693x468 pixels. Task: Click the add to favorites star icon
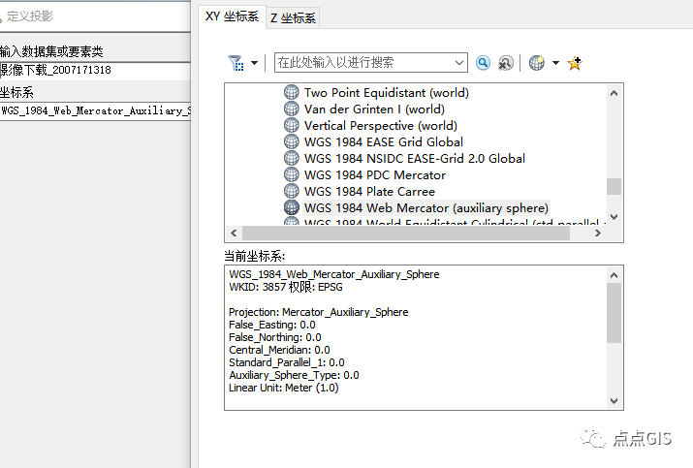click(575, 63)
